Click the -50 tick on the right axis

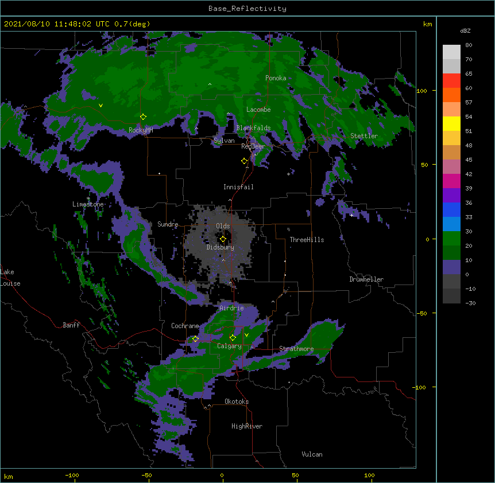point(421,313)
